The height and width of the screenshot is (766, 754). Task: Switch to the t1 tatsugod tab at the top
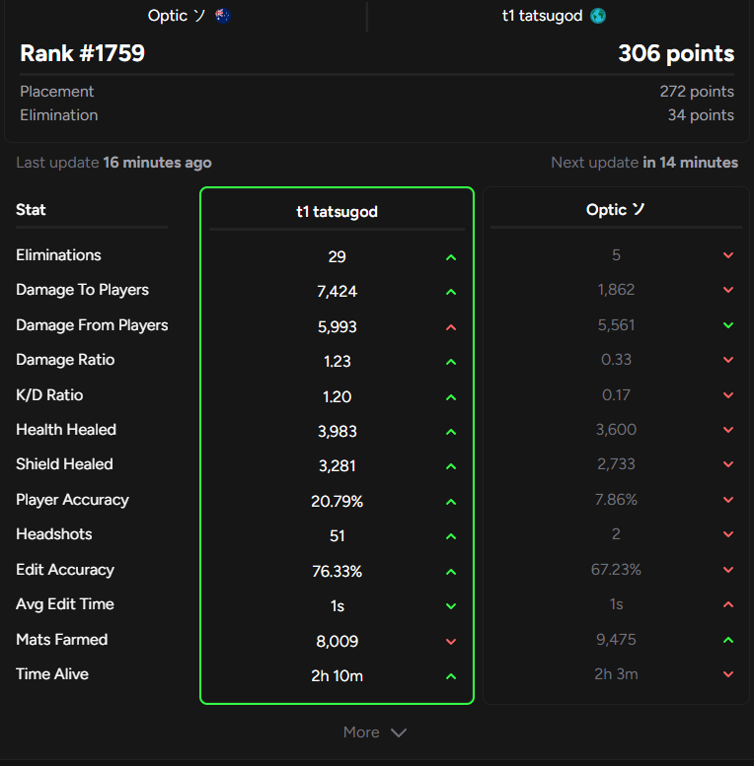[554, 16]
